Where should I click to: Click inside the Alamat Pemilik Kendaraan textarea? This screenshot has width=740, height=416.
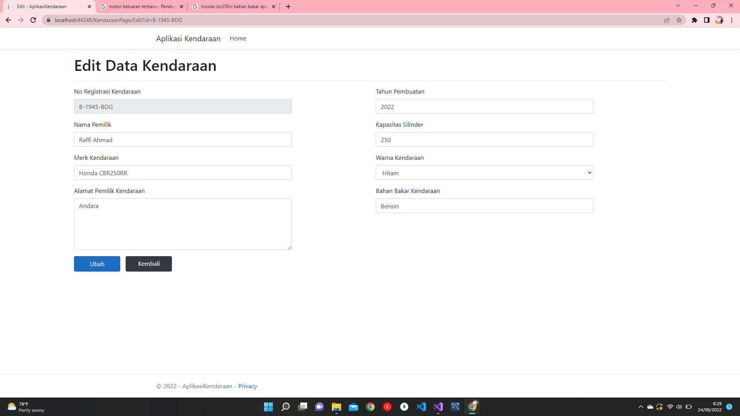183,224
